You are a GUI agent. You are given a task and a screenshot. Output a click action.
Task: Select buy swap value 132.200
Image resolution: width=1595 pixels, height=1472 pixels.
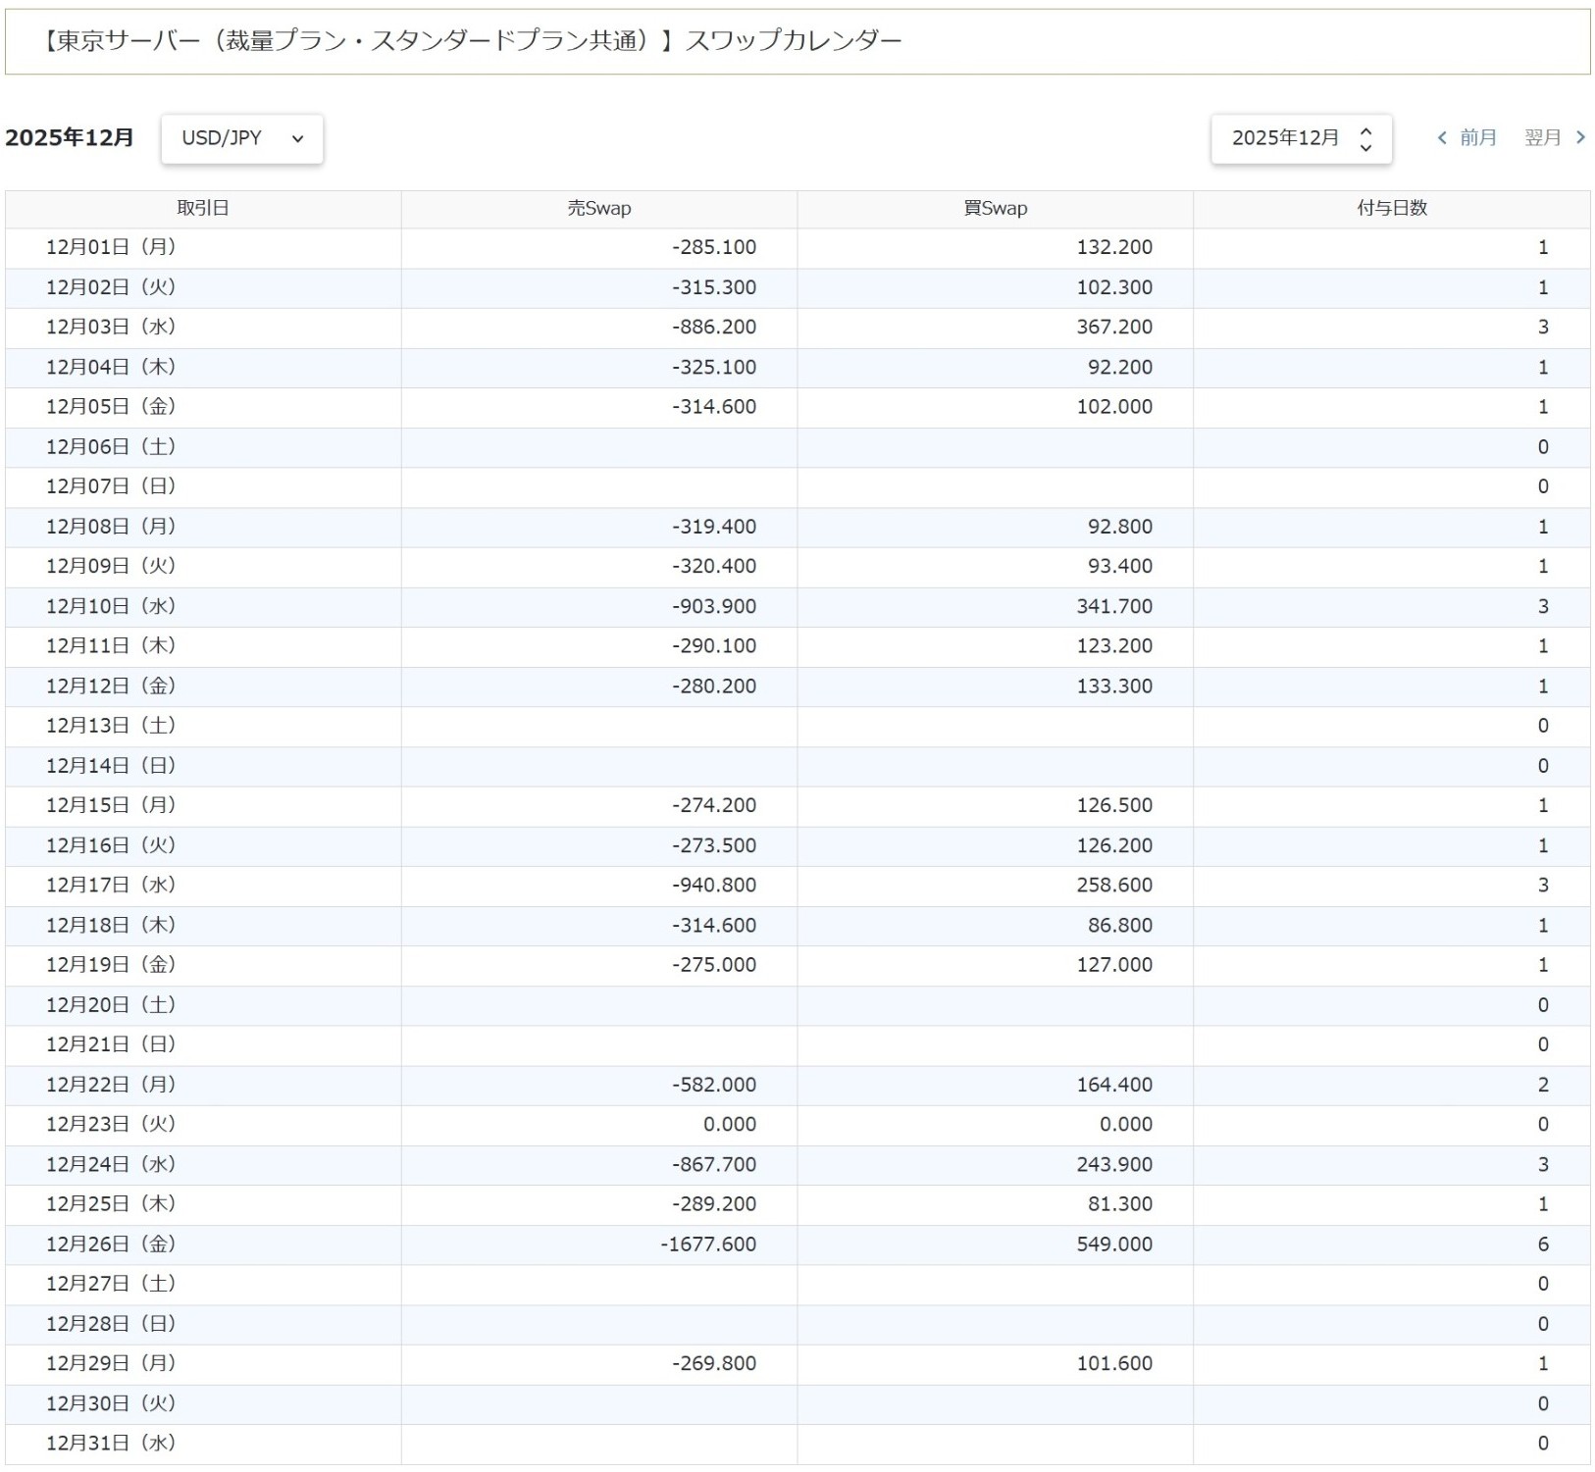tap(1114, 247)
